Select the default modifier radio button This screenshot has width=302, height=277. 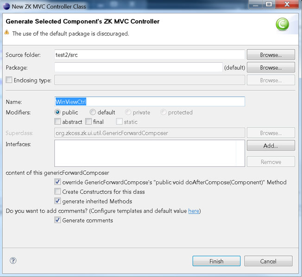(93, 112)
